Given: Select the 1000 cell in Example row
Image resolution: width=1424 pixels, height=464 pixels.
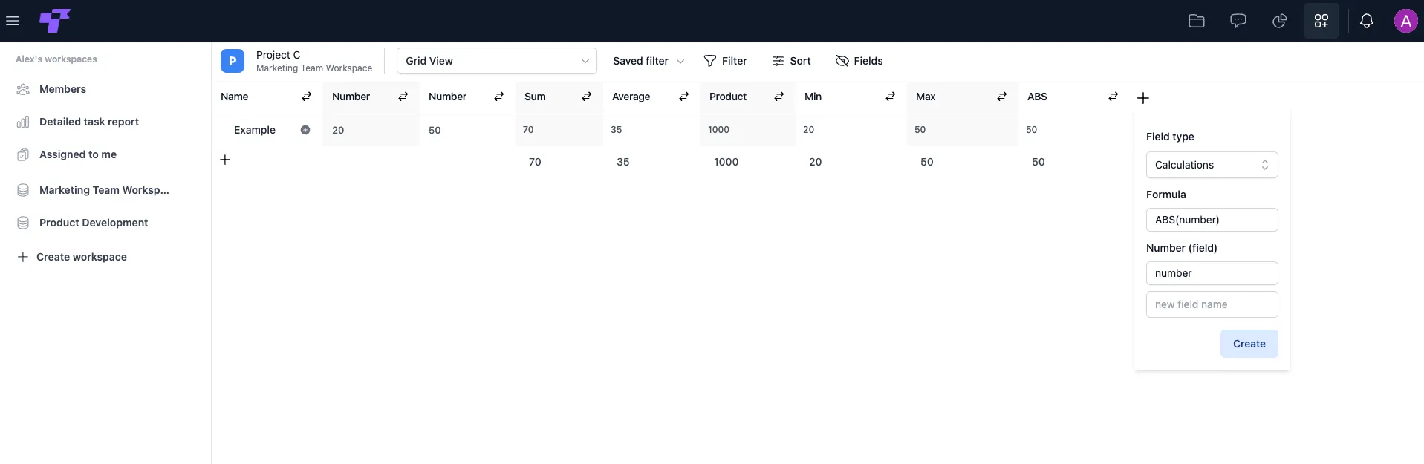Looking at the screenshot, I should [x=748, y=130].
